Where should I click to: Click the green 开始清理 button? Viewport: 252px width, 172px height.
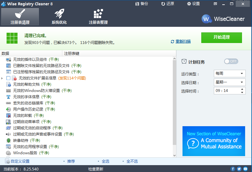click(x=221, y=38)
